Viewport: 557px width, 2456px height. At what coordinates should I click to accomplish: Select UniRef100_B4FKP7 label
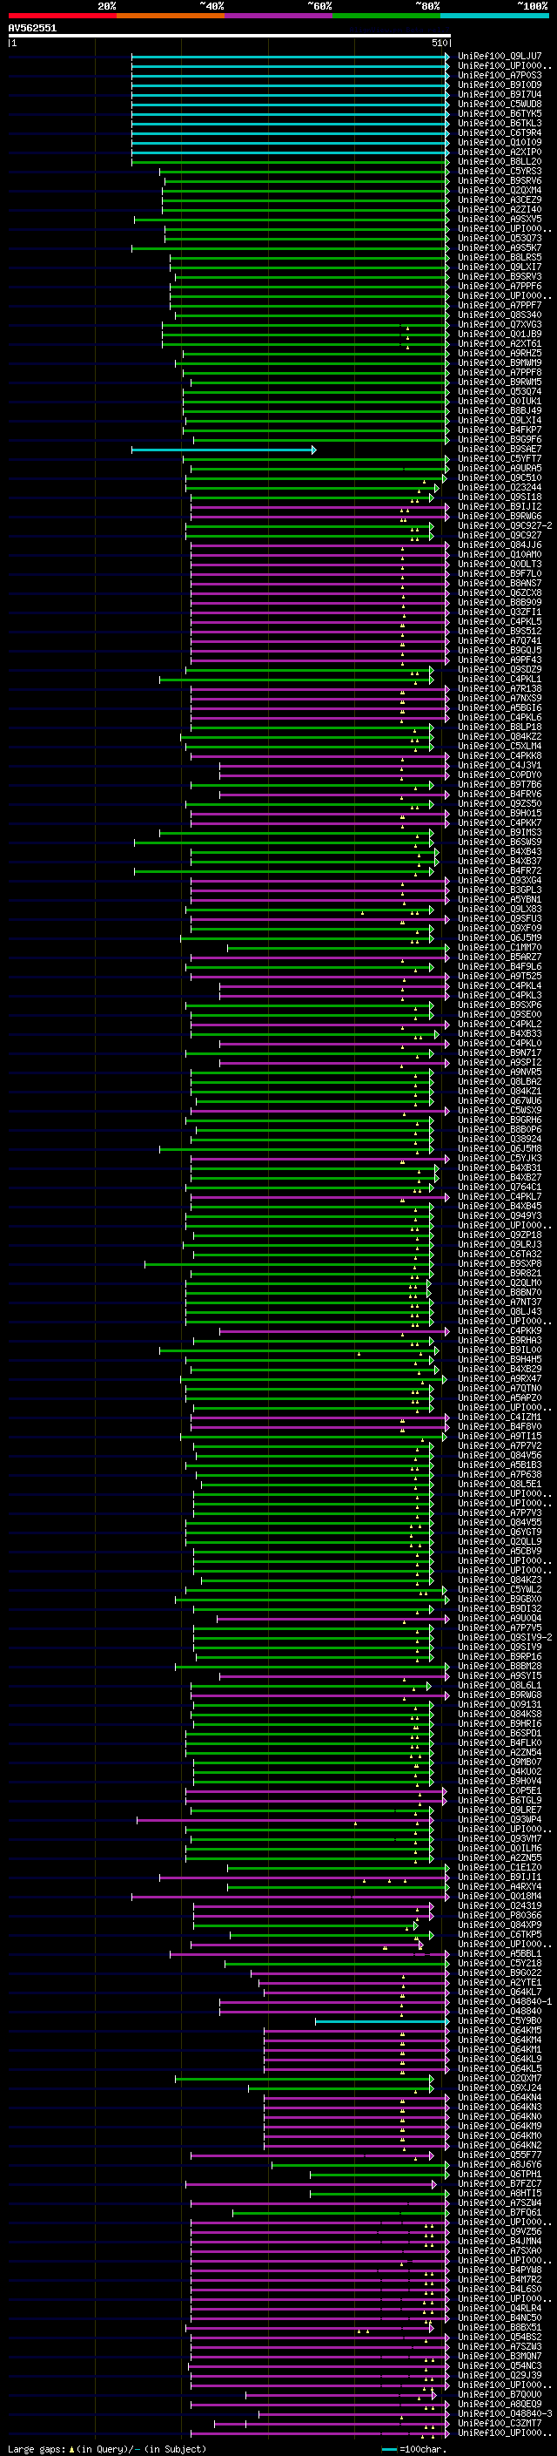pos(500,430)
